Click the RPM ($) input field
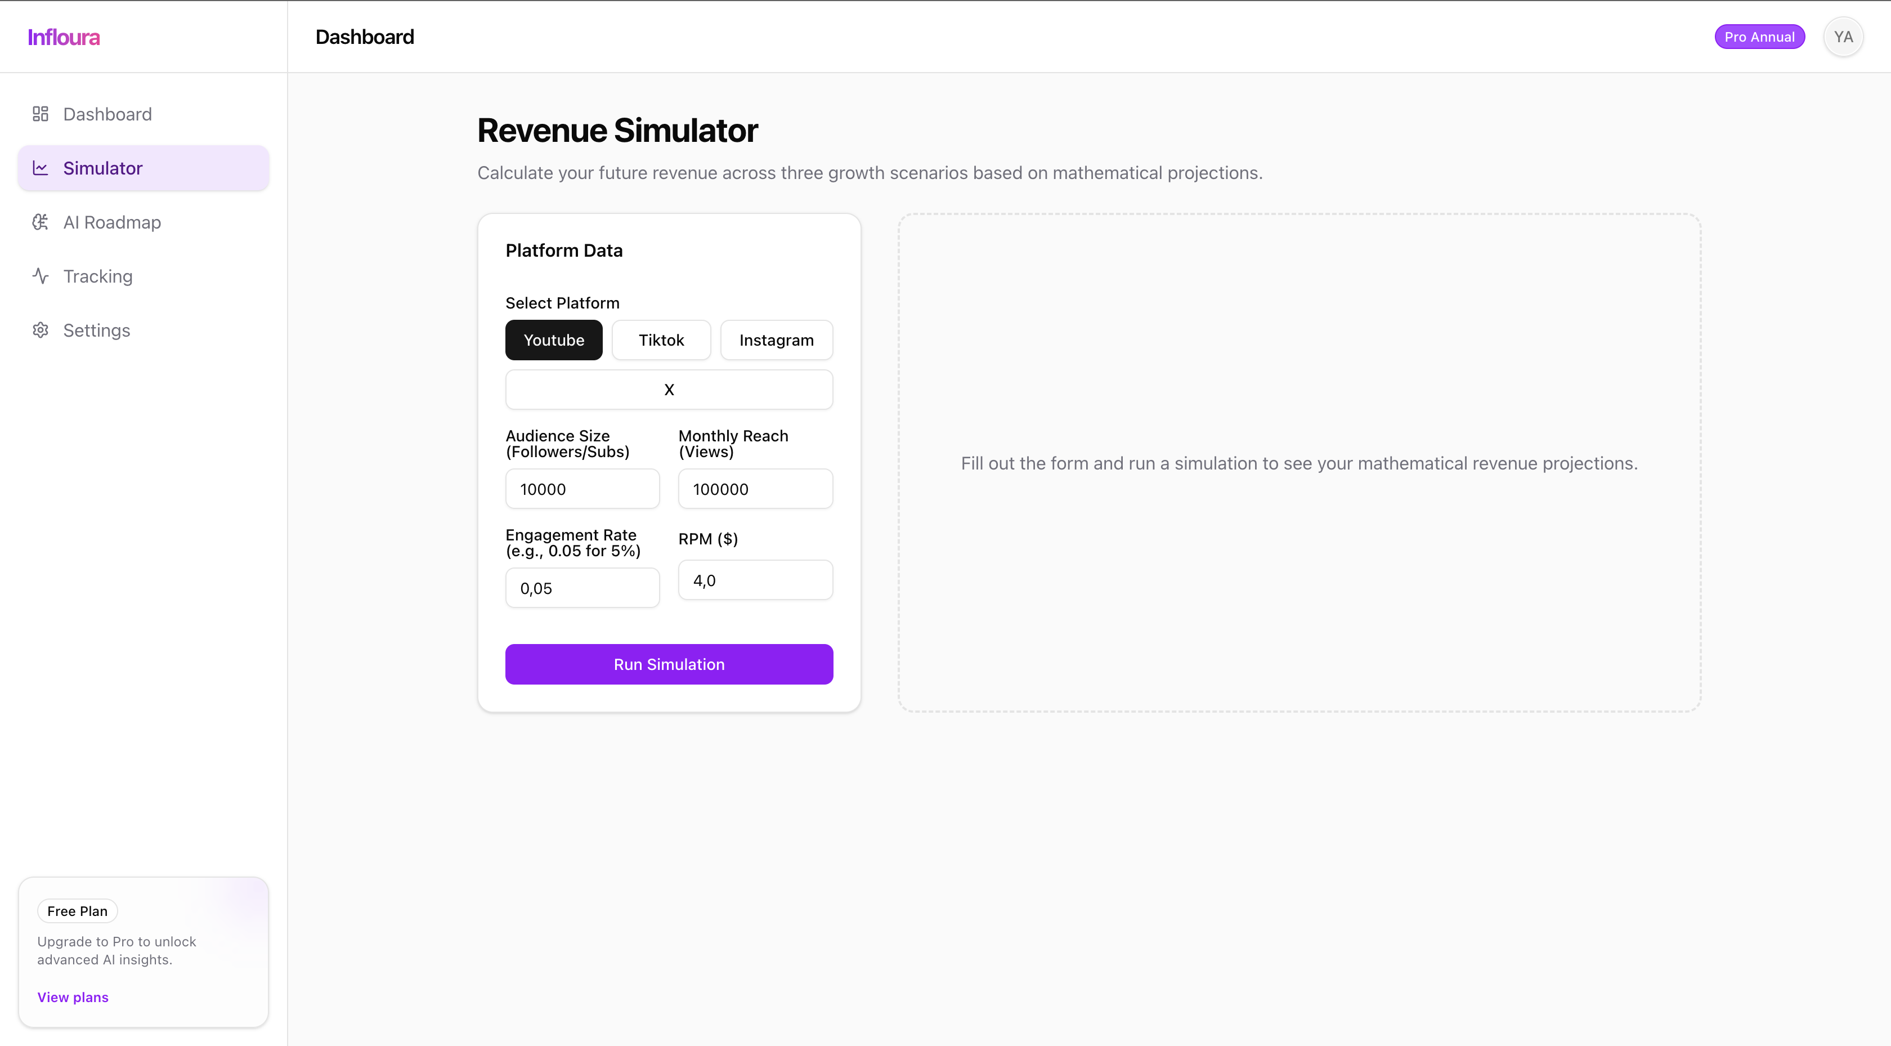1891x1046 pixels. coord(756,580)
